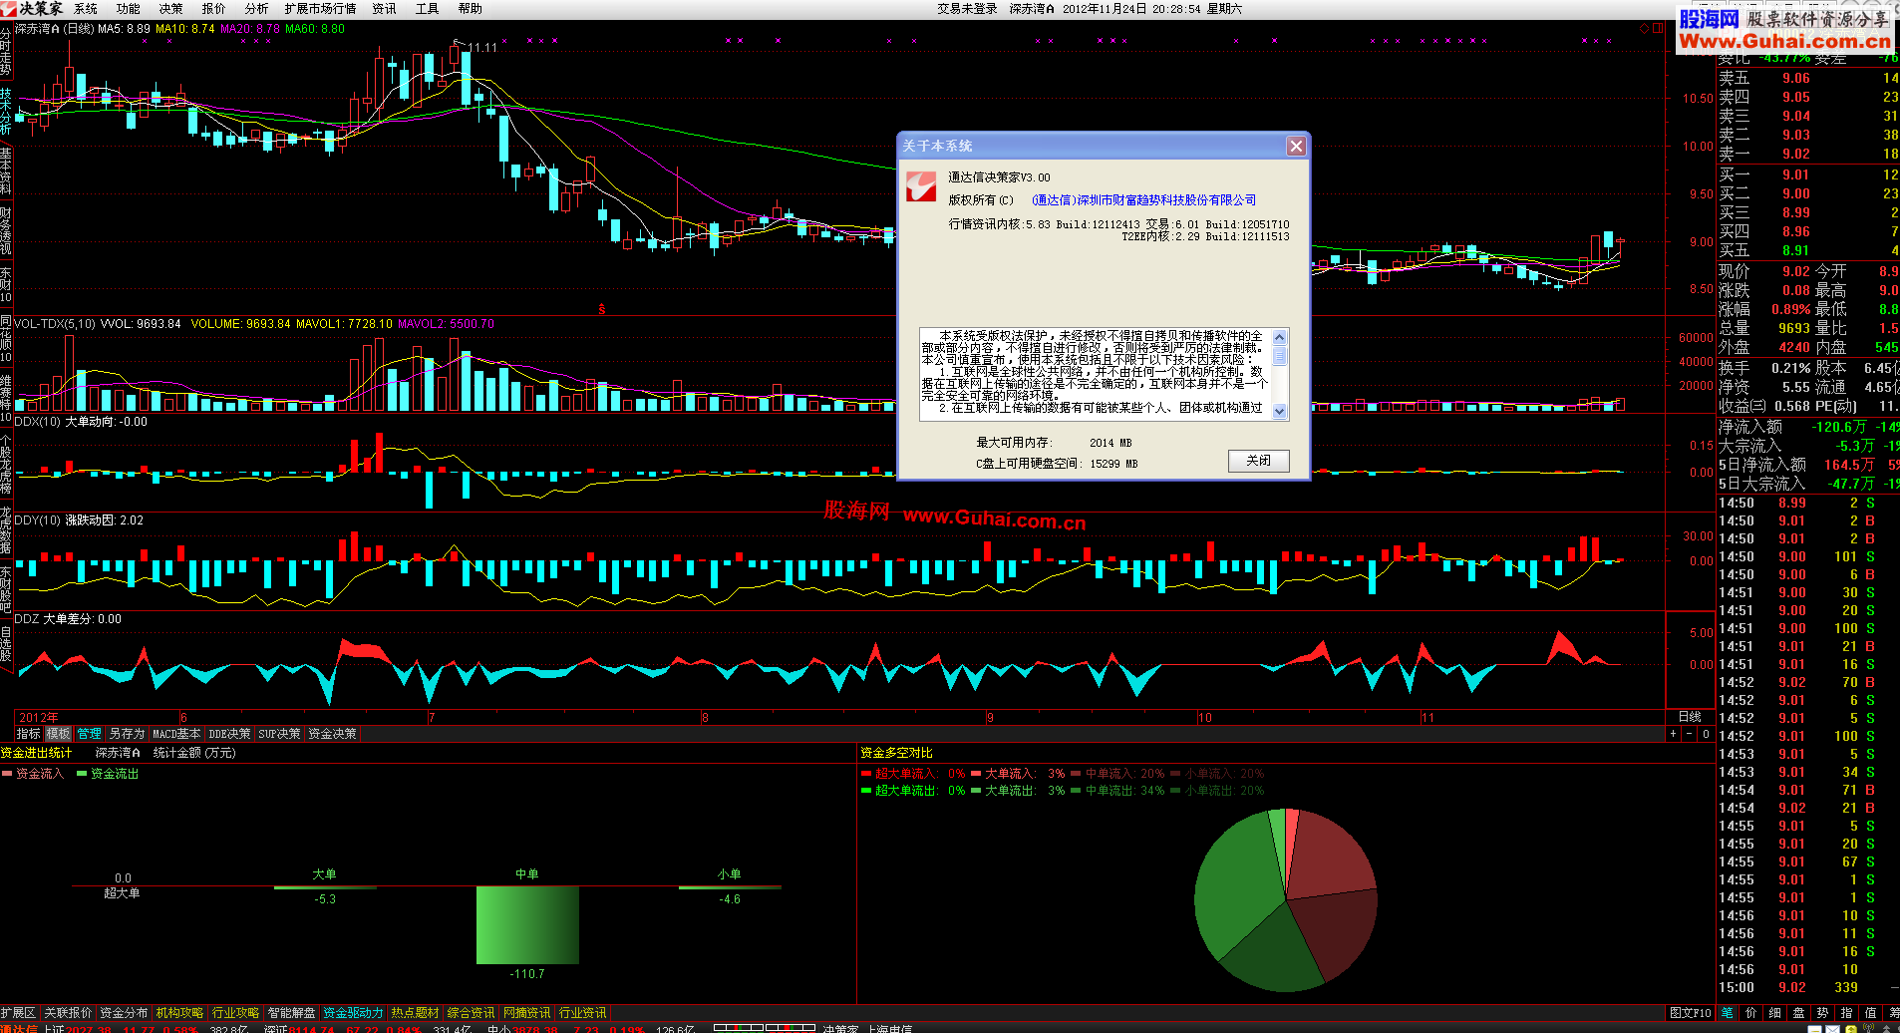Click the 通达信 logo icon in dialog

pos(921,186)
